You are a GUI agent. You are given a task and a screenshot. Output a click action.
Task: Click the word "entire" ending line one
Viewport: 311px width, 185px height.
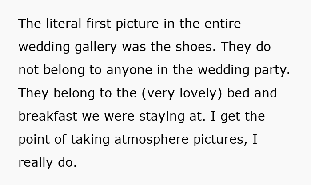tap(223, 24)
